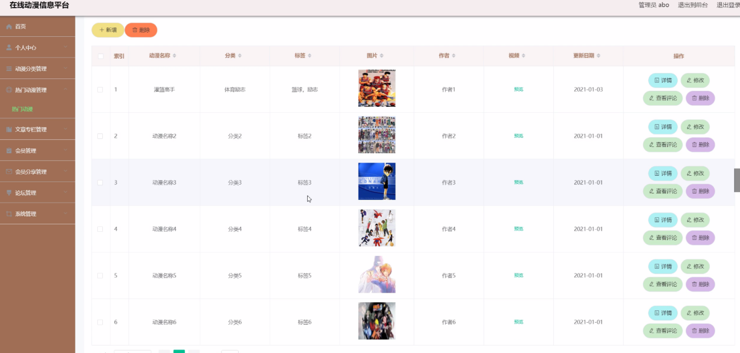Tick the select-all checkbox in table header
740x353 pixels.
point(100,56)
